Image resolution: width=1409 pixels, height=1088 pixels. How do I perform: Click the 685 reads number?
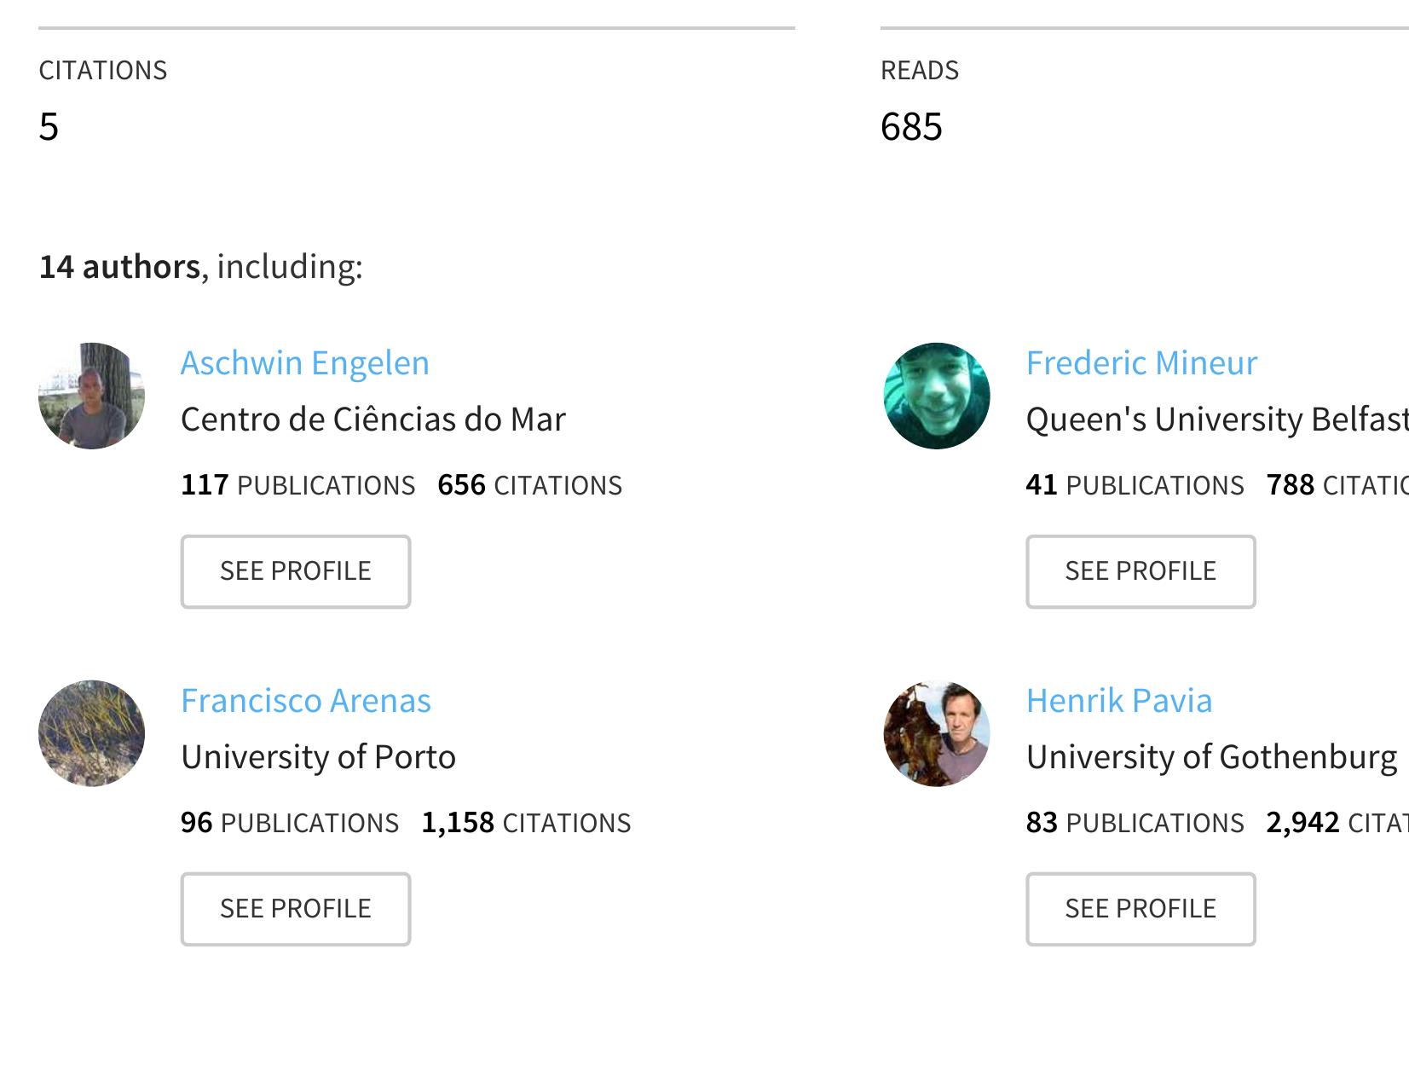click(x=911, y=127)
